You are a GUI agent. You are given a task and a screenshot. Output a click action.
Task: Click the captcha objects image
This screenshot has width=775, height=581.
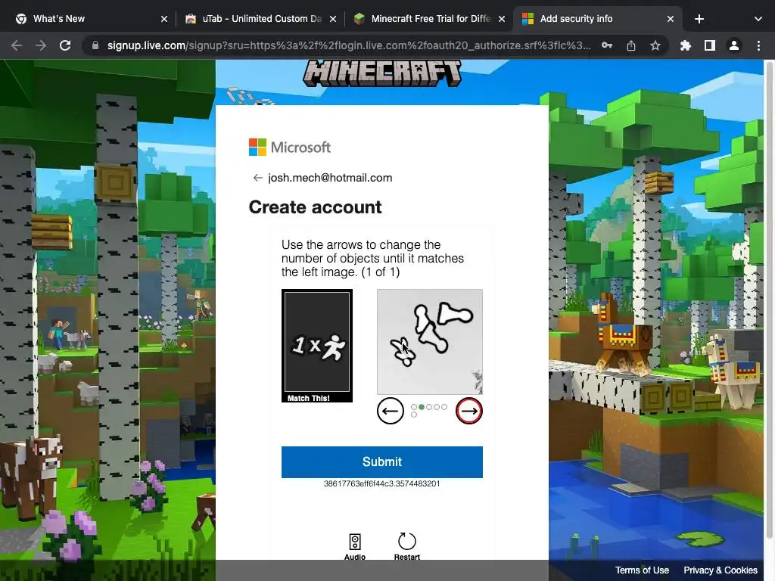[x=430, y=342]
